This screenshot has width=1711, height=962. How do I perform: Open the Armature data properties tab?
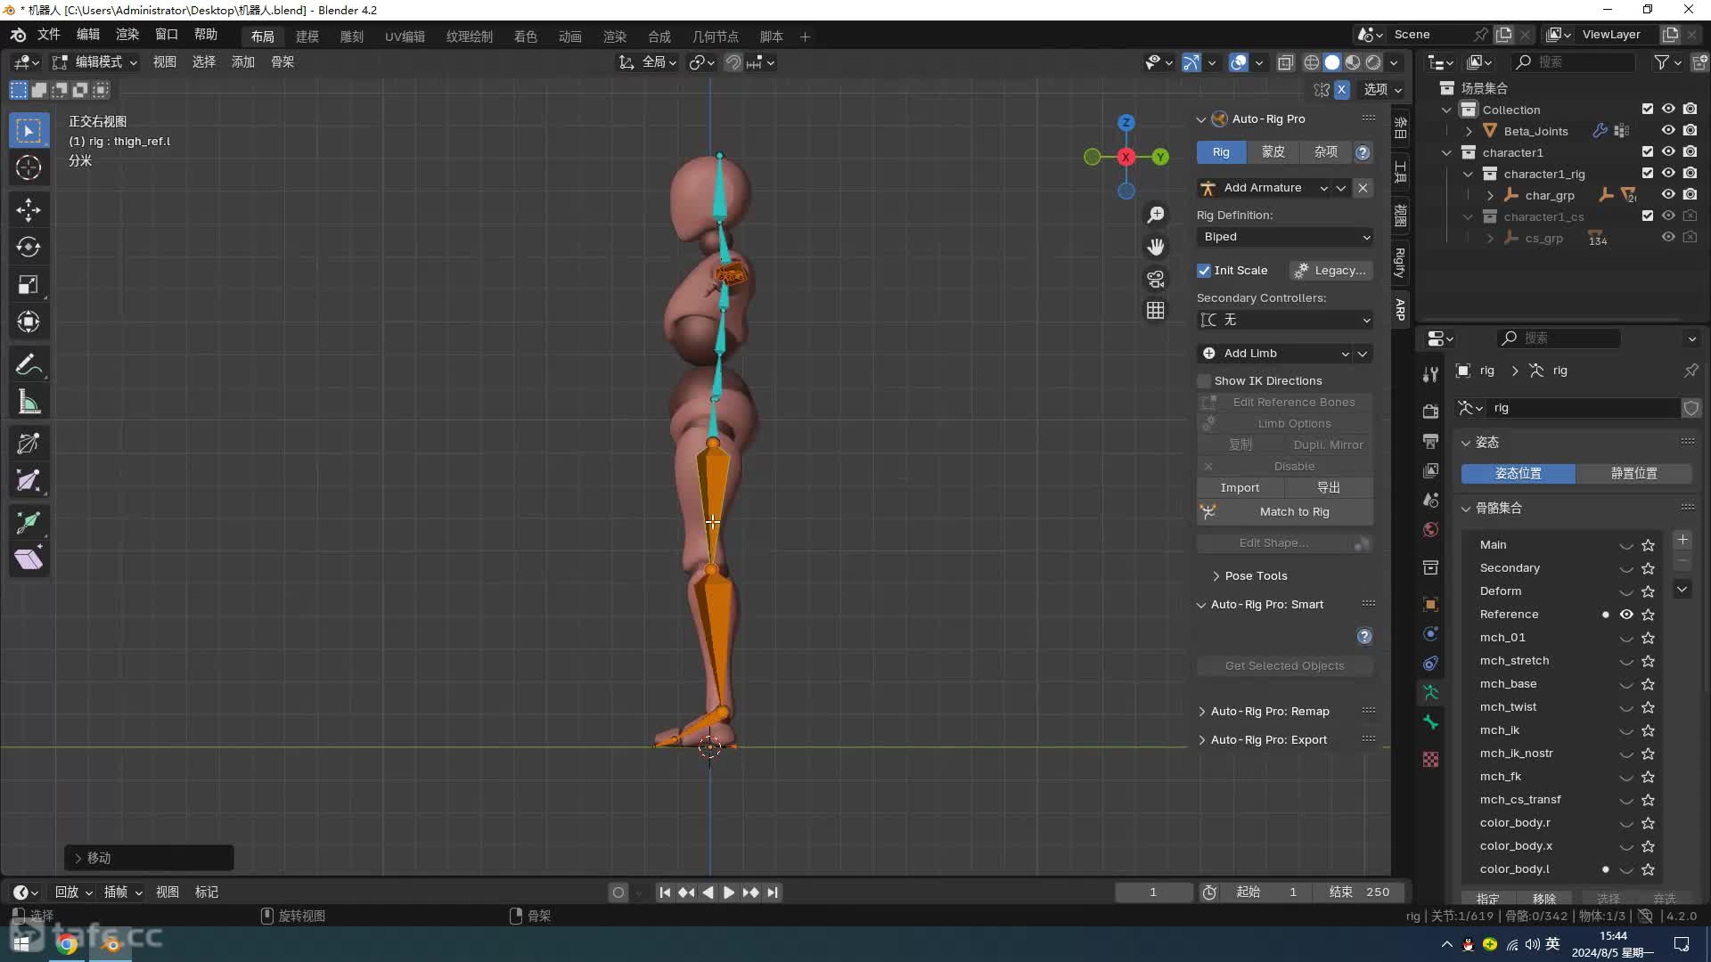point(1430,692)
